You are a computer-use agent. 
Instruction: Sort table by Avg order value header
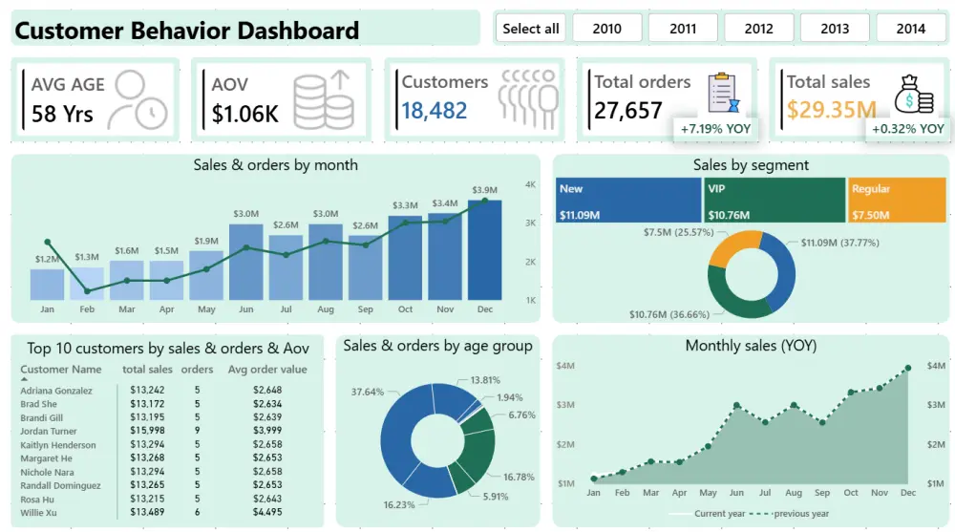[267, 370]
